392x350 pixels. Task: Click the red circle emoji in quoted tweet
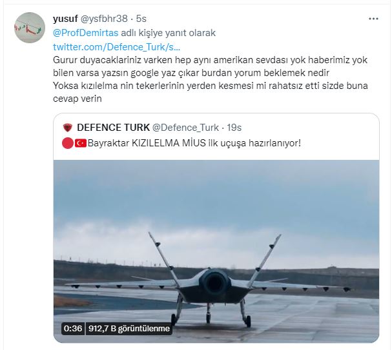point(66,142)
